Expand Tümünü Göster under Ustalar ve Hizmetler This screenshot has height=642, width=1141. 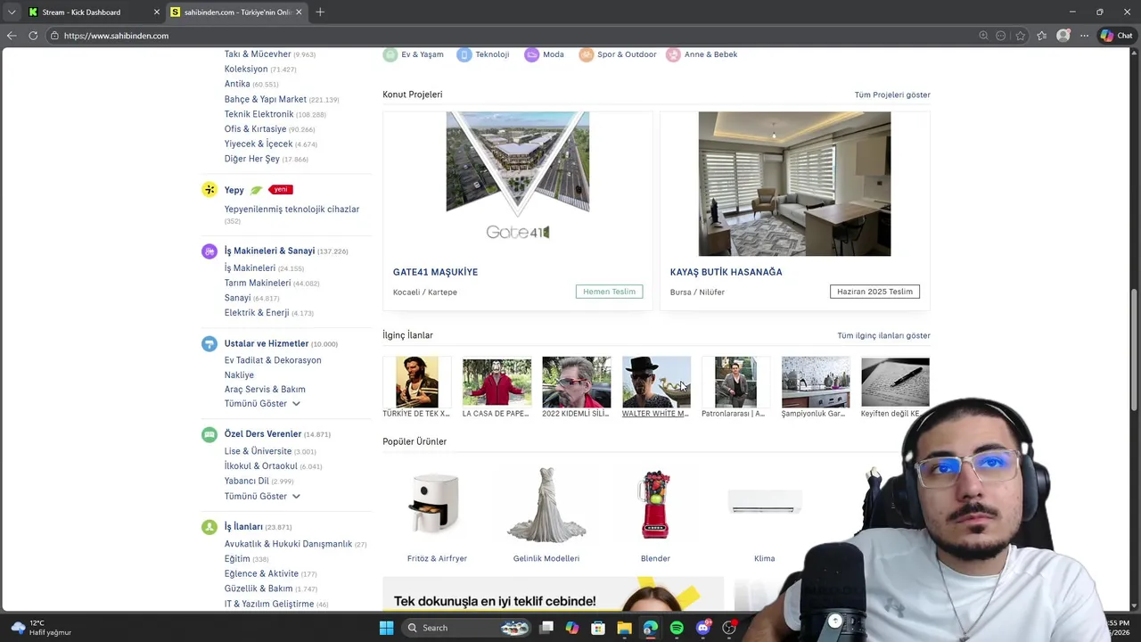point(262,404)
